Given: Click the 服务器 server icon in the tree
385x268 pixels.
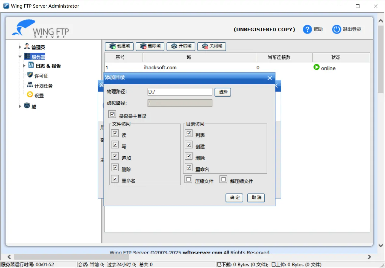Looking at the screenshot, I should pyautogui.click(x=27, y=57).
